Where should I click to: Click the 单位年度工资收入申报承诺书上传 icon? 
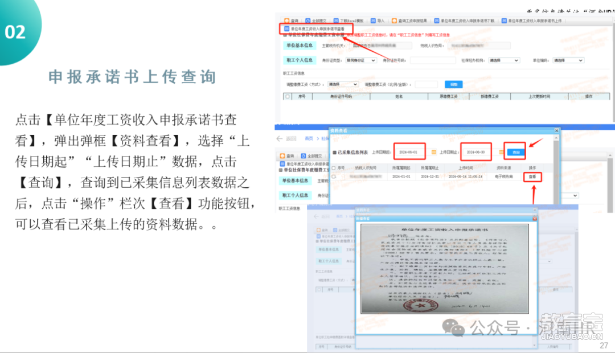[504, 21]
